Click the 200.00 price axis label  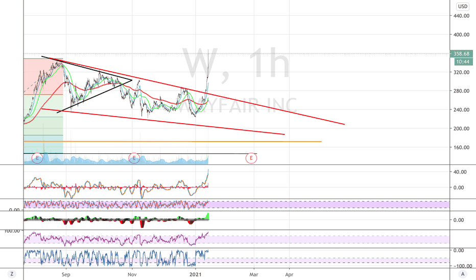point(461,128)
